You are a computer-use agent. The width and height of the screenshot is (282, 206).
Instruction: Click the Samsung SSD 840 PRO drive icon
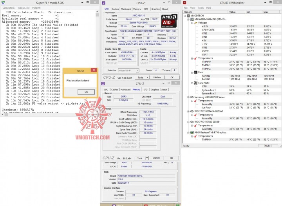192,97
